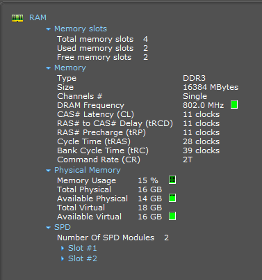Open Slot #2 details
262x280 pixels.
[83, 258]
